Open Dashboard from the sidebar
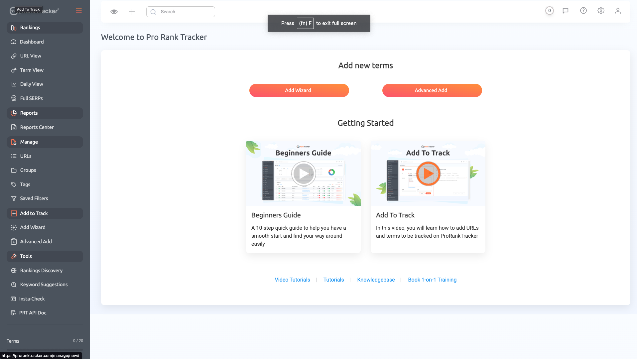Screen dimensions: 637x359 [x=32, y=42]
